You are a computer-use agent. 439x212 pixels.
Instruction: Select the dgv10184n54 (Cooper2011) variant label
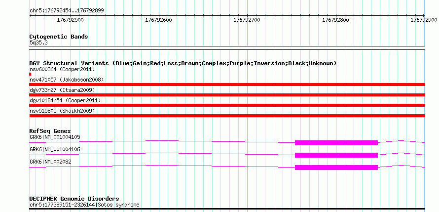pyautogui.click(x=65, y=100)
